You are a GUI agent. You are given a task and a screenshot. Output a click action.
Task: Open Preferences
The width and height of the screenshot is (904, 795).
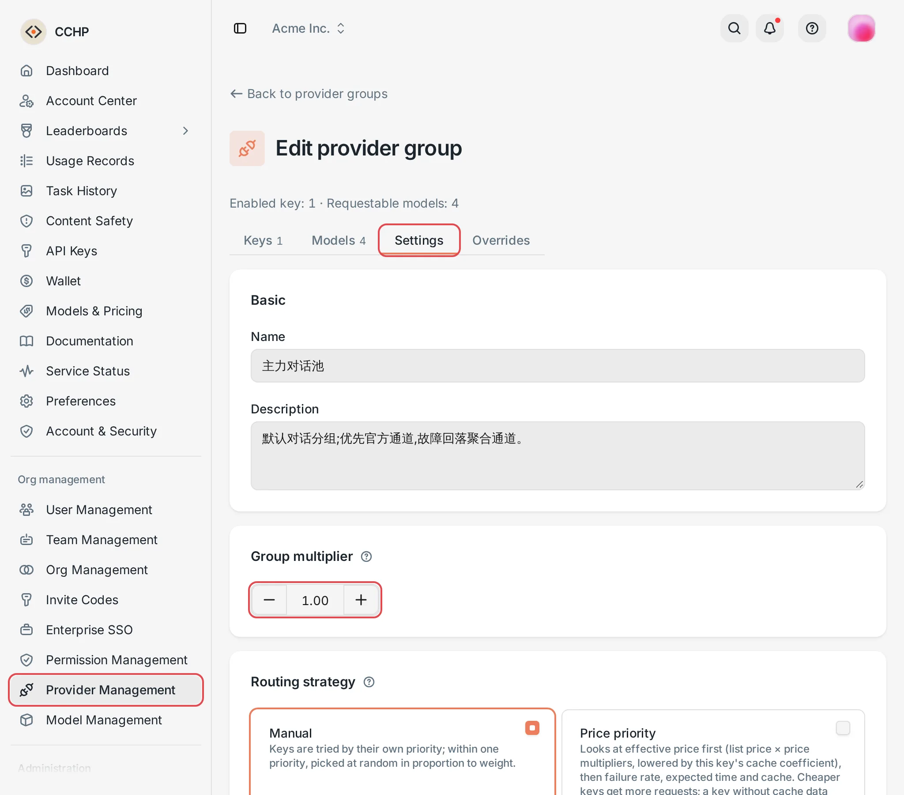[x=105, y=401]
